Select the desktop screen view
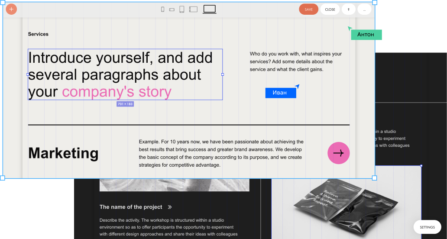447x239 pixels. click(210, 9)
